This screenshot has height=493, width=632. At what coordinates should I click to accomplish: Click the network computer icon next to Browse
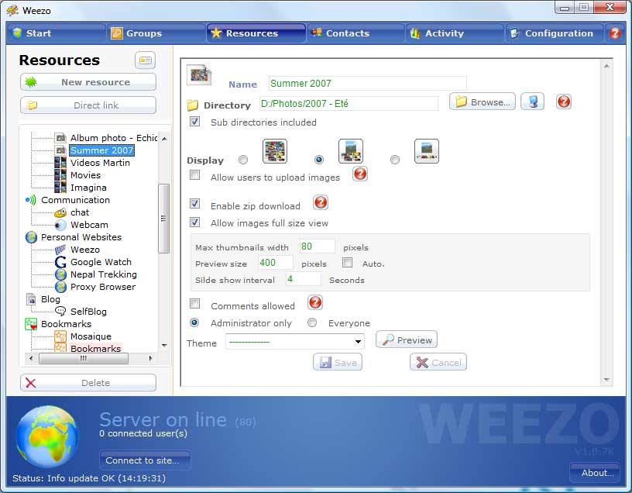point(532,102)
